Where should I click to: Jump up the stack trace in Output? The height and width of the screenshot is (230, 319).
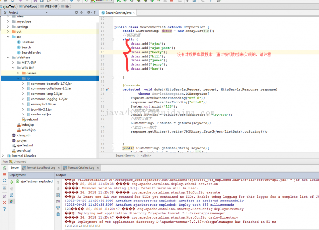[58, 182]
